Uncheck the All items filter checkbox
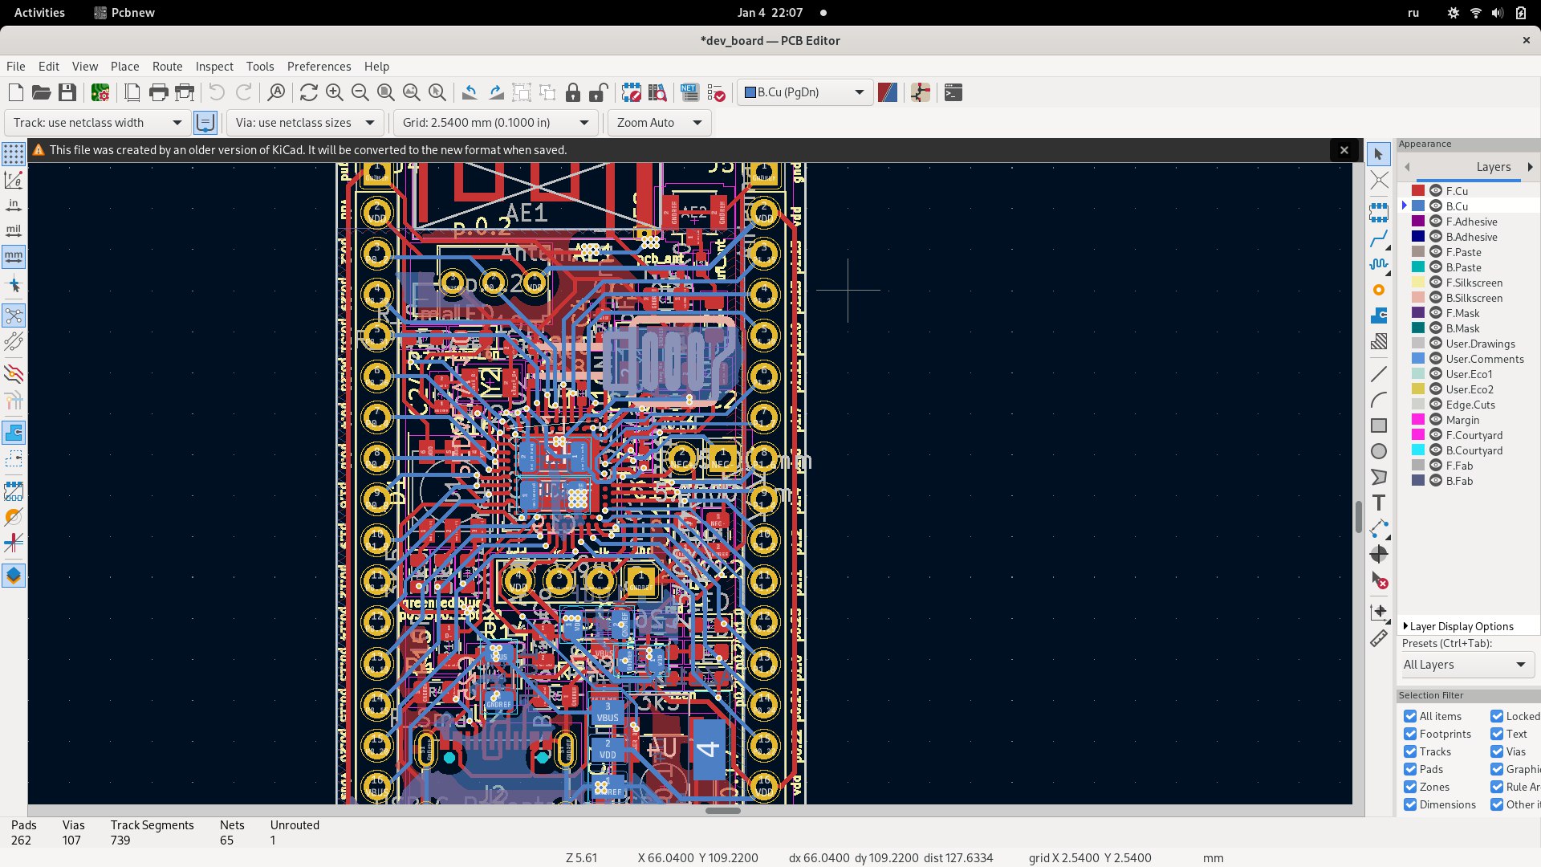This screenshot has height=867, width=1541. pos(1410,716)
